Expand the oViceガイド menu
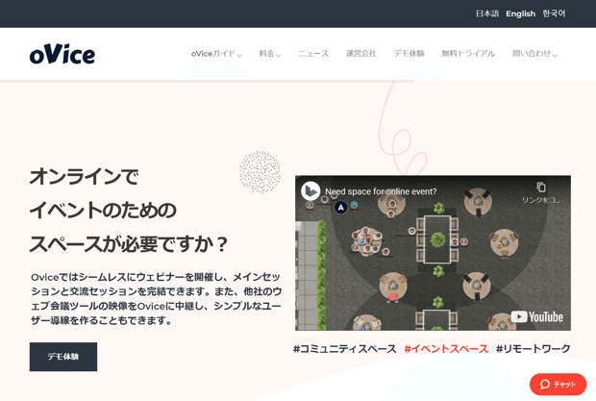 click(216, 54)
